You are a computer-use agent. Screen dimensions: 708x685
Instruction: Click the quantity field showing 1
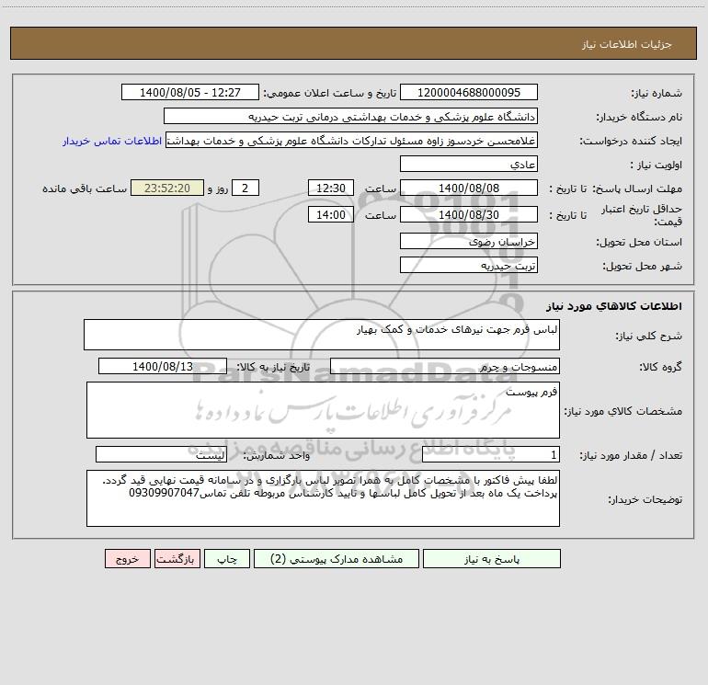click(x=491, y=455)
